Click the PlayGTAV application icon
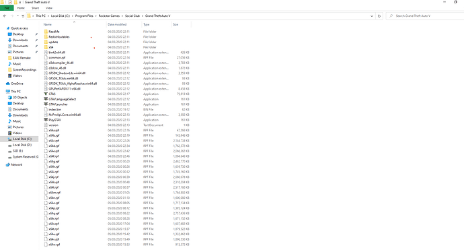Screen dimensions: 464x250 click(46, 120)
